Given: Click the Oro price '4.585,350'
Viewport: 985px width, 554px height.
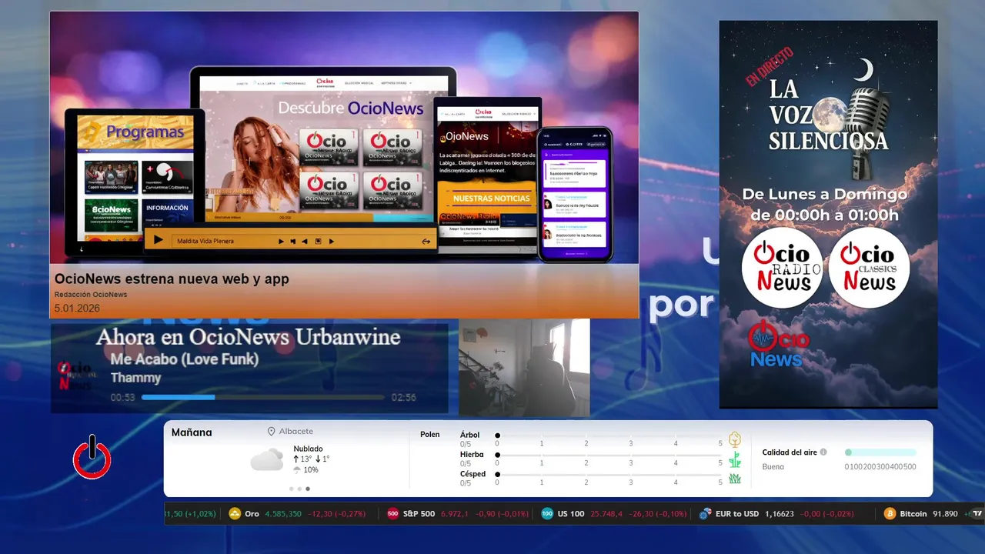Looking at the screenshot, I should (x=283, y=513).
